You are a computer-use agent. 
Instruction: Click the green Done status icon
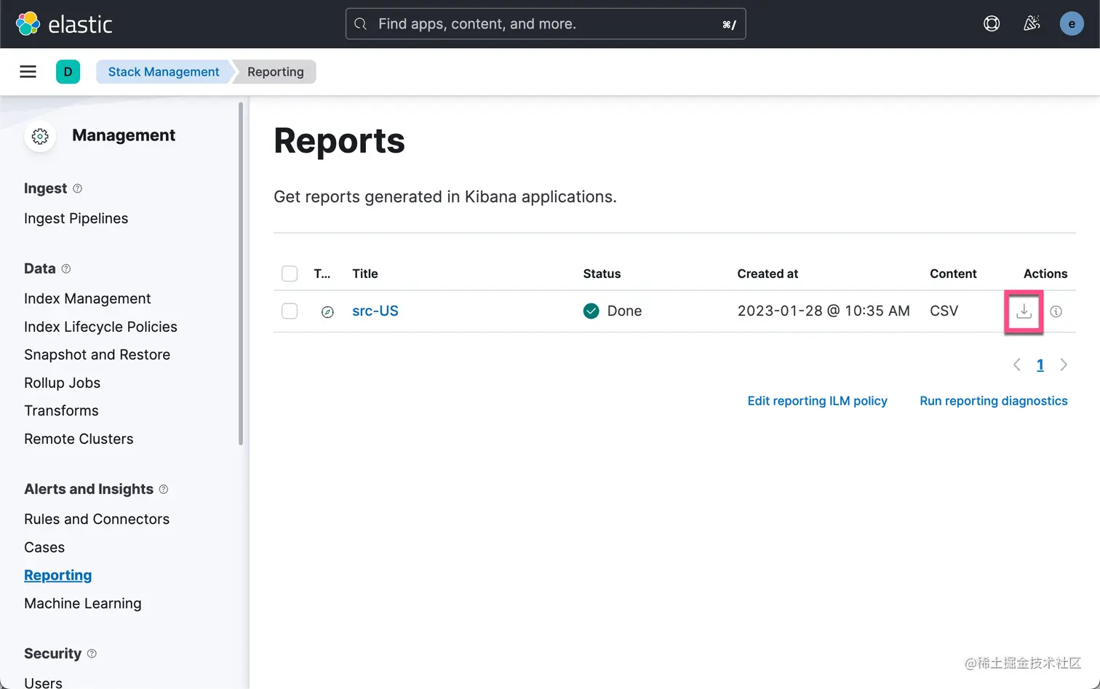(x=591, y=311)
